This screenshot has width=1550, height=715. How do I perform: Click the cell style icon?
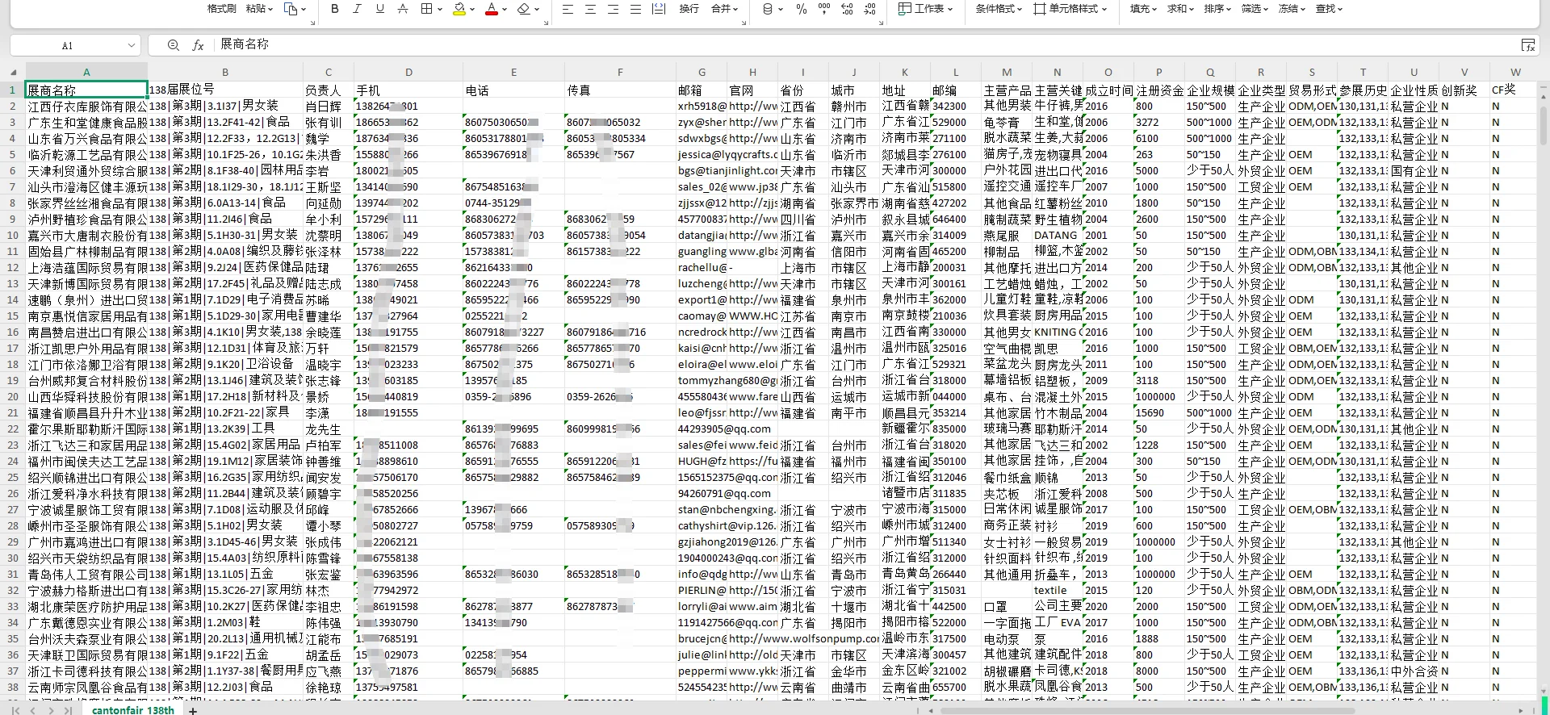pos(1040,9)
